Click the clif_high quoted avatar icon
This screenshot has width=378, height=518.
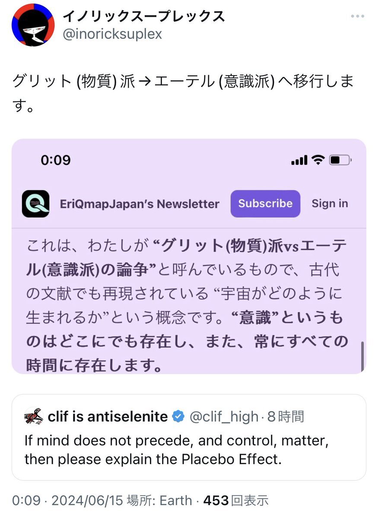[x=34, y=417]
